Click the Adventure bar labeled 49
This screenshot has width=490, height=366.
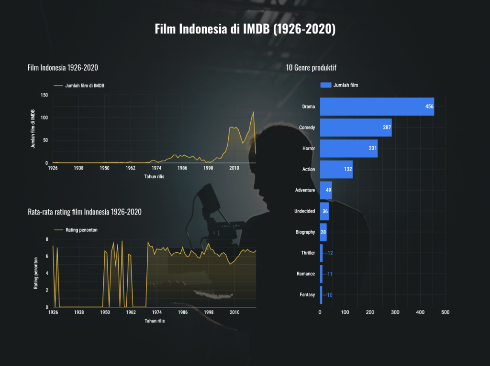coord(326,190)
